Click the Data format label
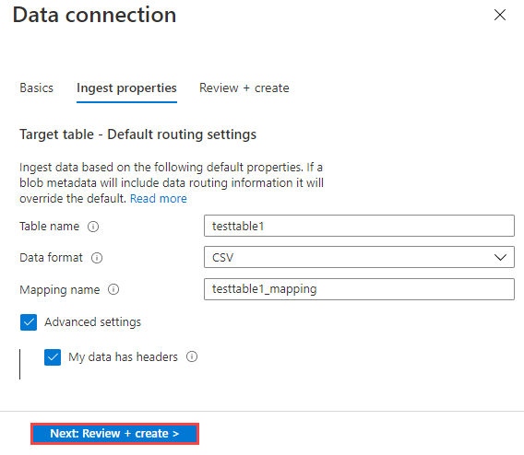The image size is (524, 455). (x=51, y=258)
